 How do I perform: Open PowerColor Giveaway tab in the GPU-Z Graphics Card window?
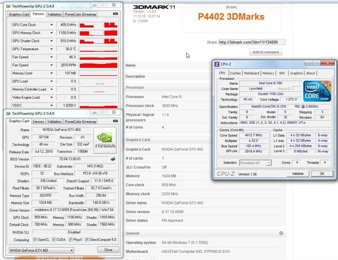(80, 122)
